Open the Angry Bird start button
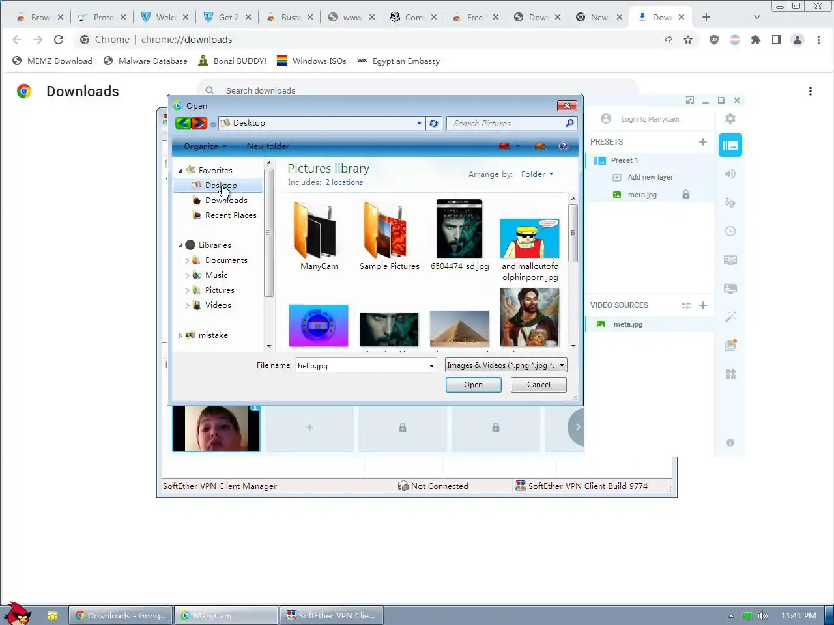Screen dimensions: 834x625 click(x=17, y=613)
